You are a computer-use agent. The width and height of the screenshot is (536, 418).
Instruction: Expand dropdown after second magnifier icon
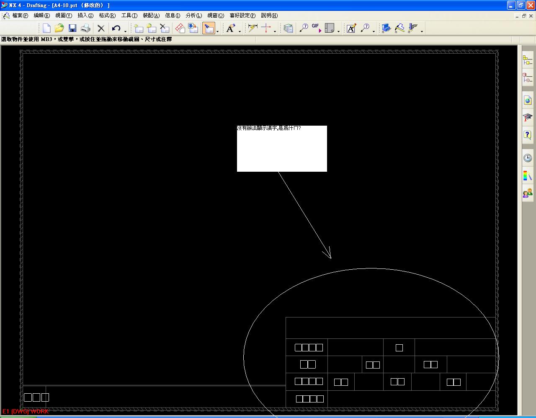click(374, 31)
